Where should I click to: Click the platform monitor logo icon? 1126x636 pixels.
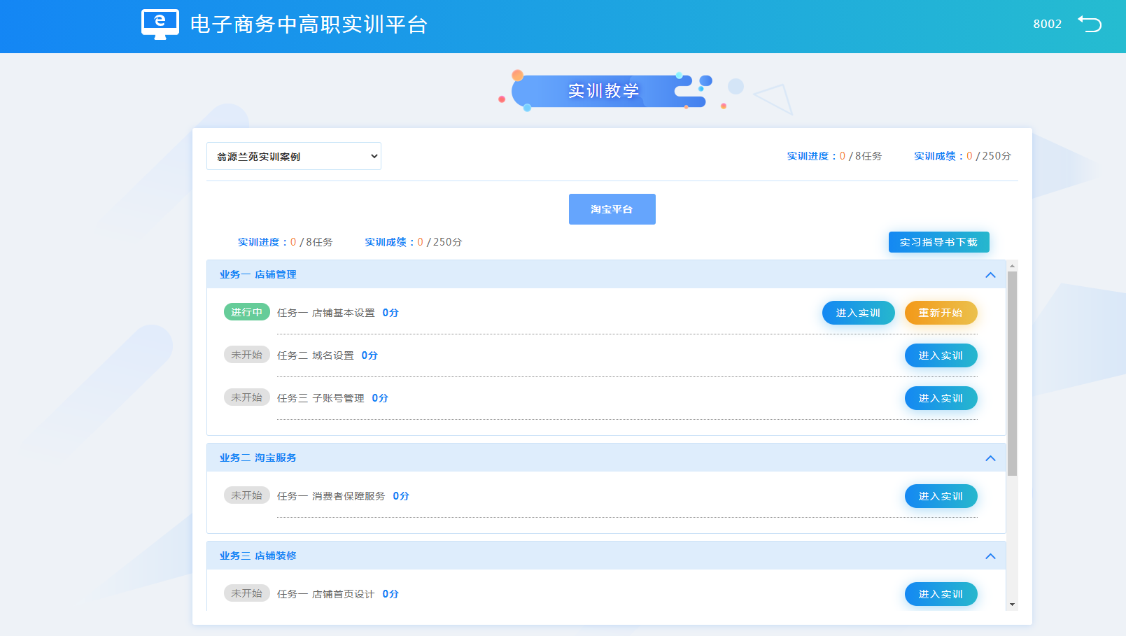tap(160, 24)
